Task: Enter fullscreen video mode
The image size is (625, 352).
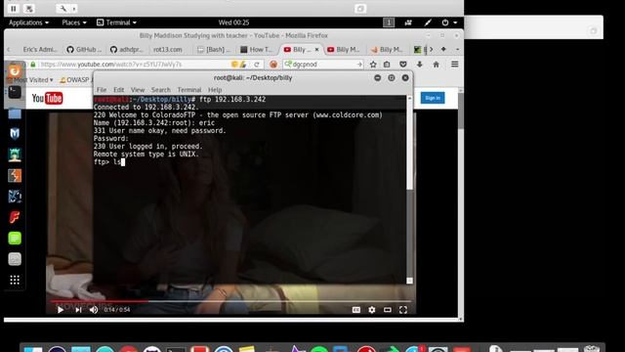Action: [x=403, y=310]
